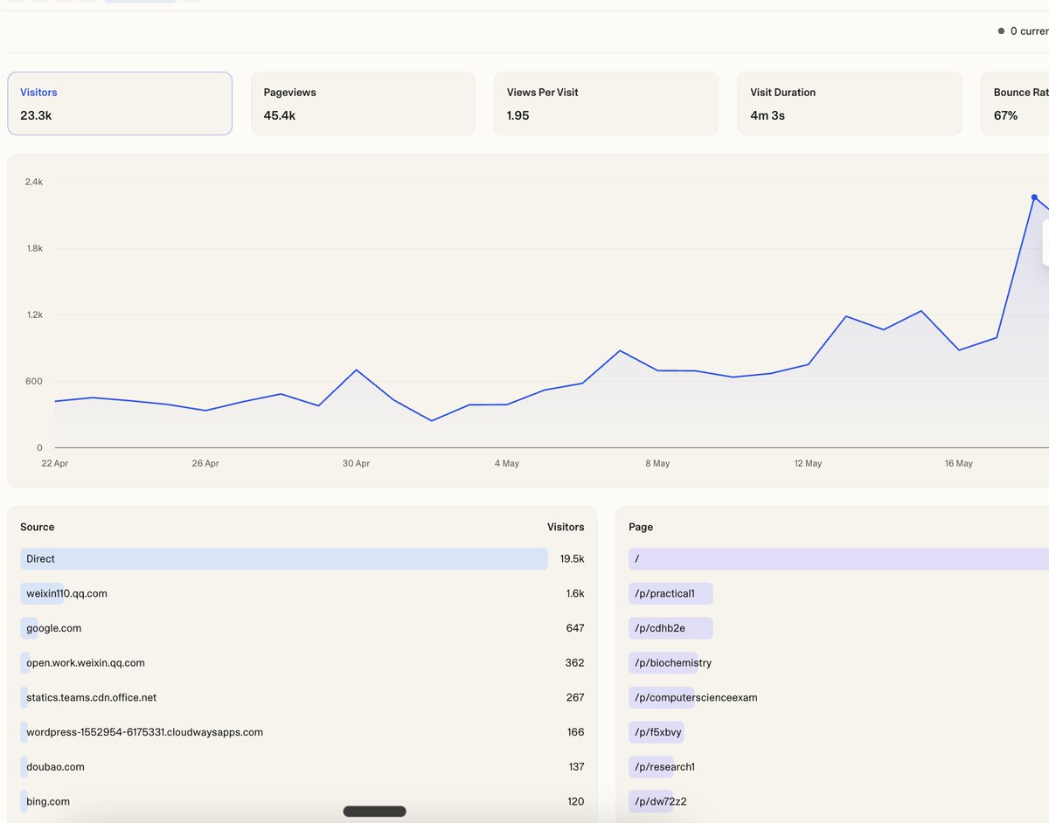Screen dimensions: 1049x823
Task: Open the weixin110.qq.com source row
Action: [302, 593]
